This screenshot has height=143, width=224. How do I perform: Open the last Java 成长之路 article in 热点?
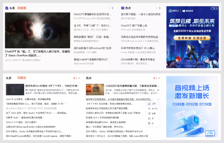[x=117, y=136]
